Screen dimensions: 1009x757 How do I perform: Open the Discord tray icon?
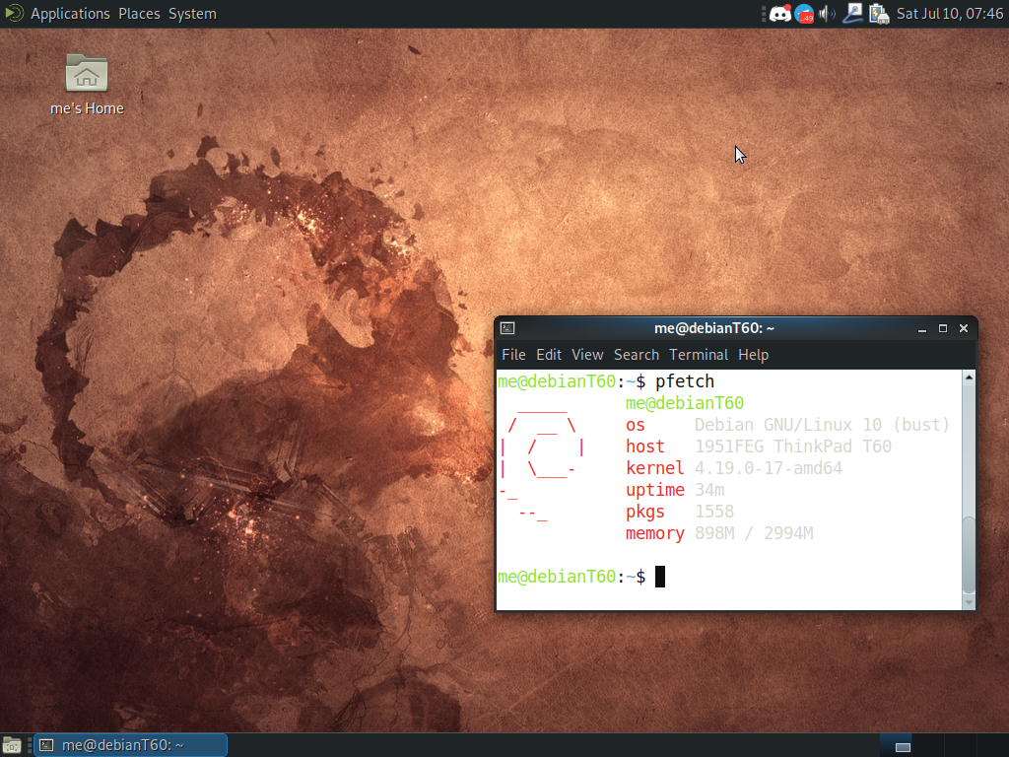point(779,14)
